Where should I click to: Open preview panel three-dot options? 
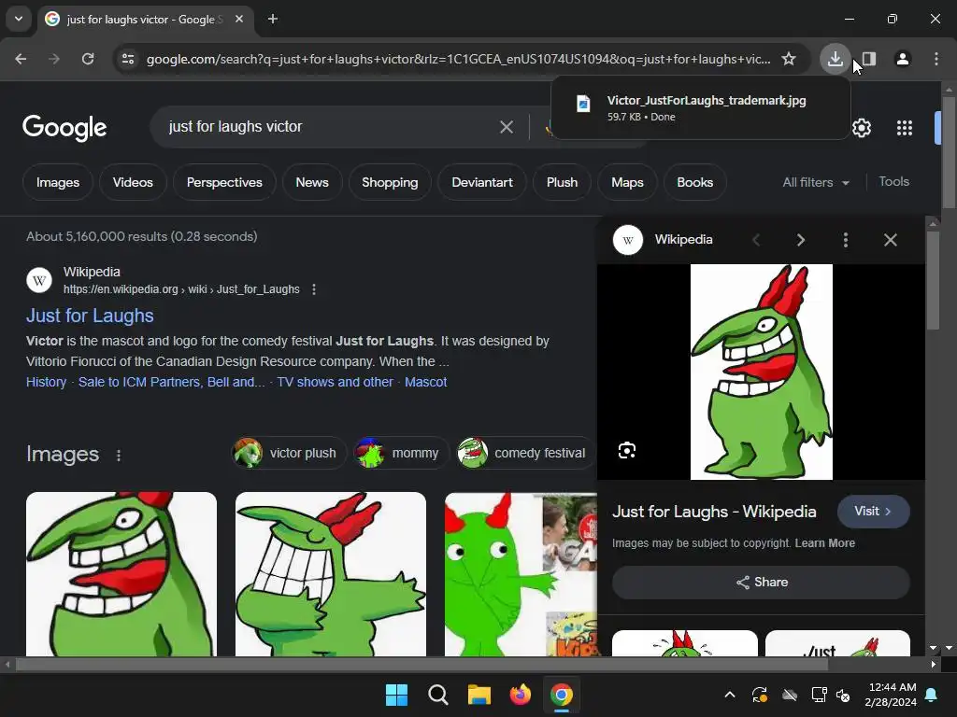click(x=845, y=240)
